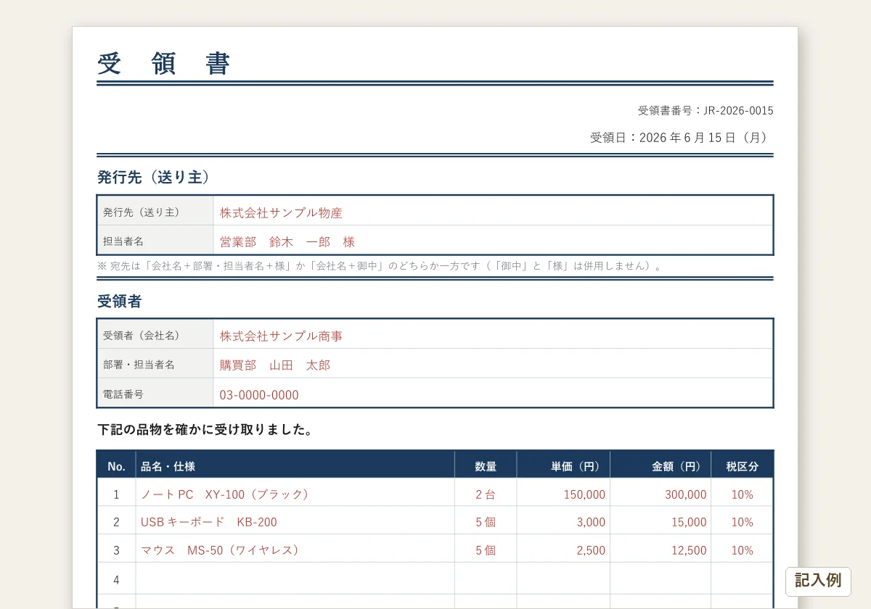Viewport: 871px width, 609px height.
Task: Click the 発行先（送り主） section heading
Action: [154, 177]
